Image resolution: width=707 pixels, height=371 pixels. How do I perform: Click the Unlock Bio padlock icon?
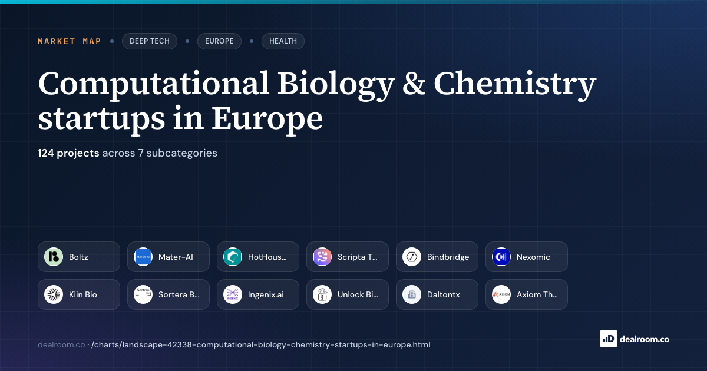322,294
